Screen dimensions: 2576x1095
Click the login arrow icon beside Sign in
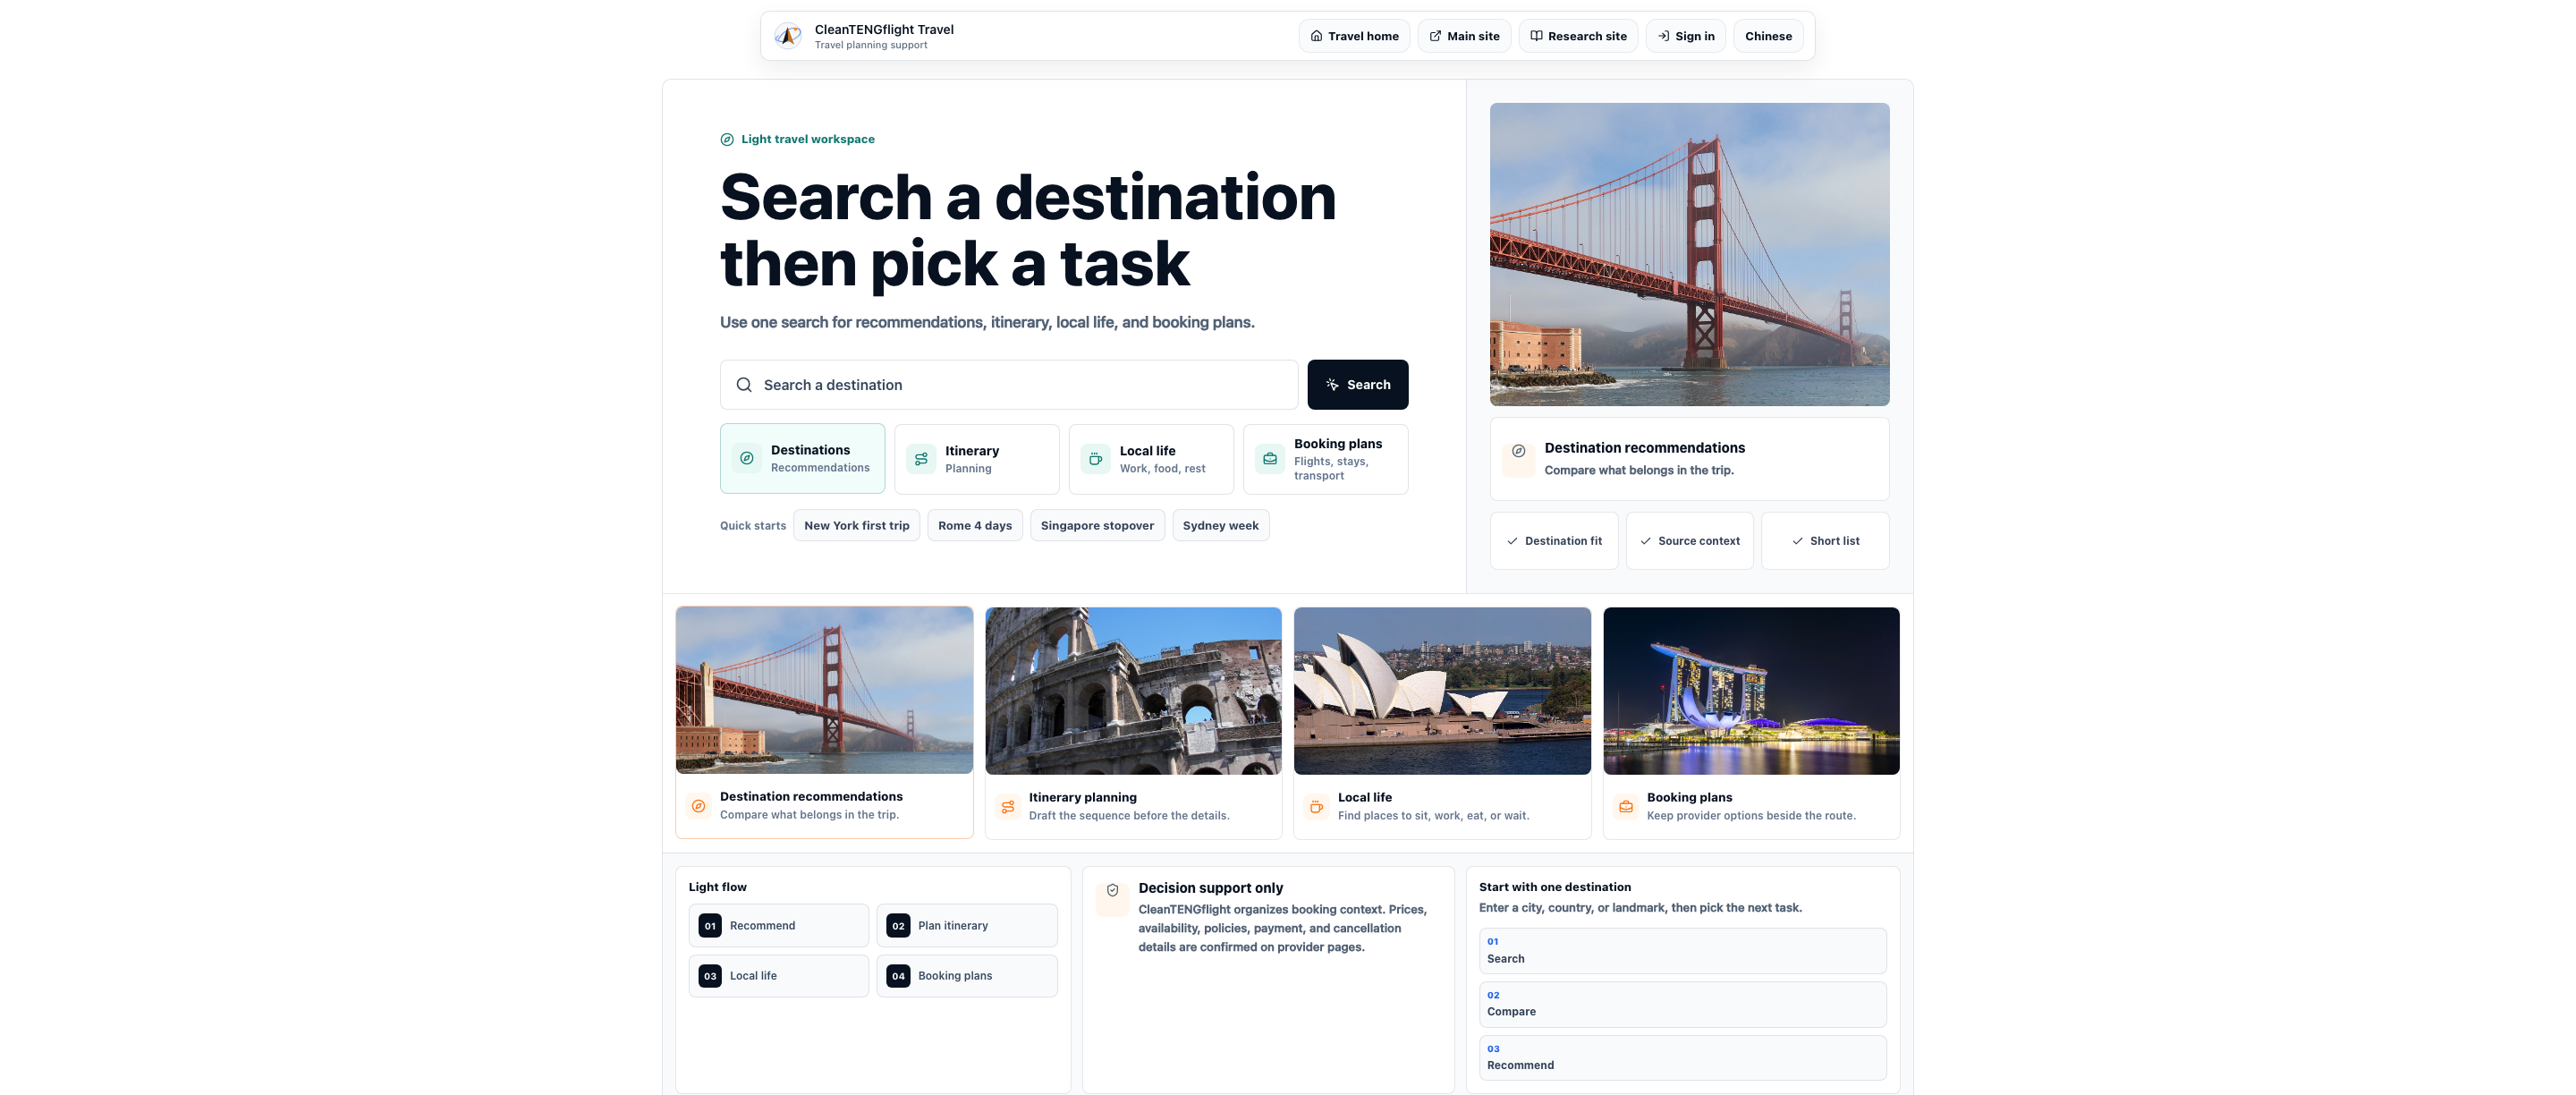(1663, 36)
